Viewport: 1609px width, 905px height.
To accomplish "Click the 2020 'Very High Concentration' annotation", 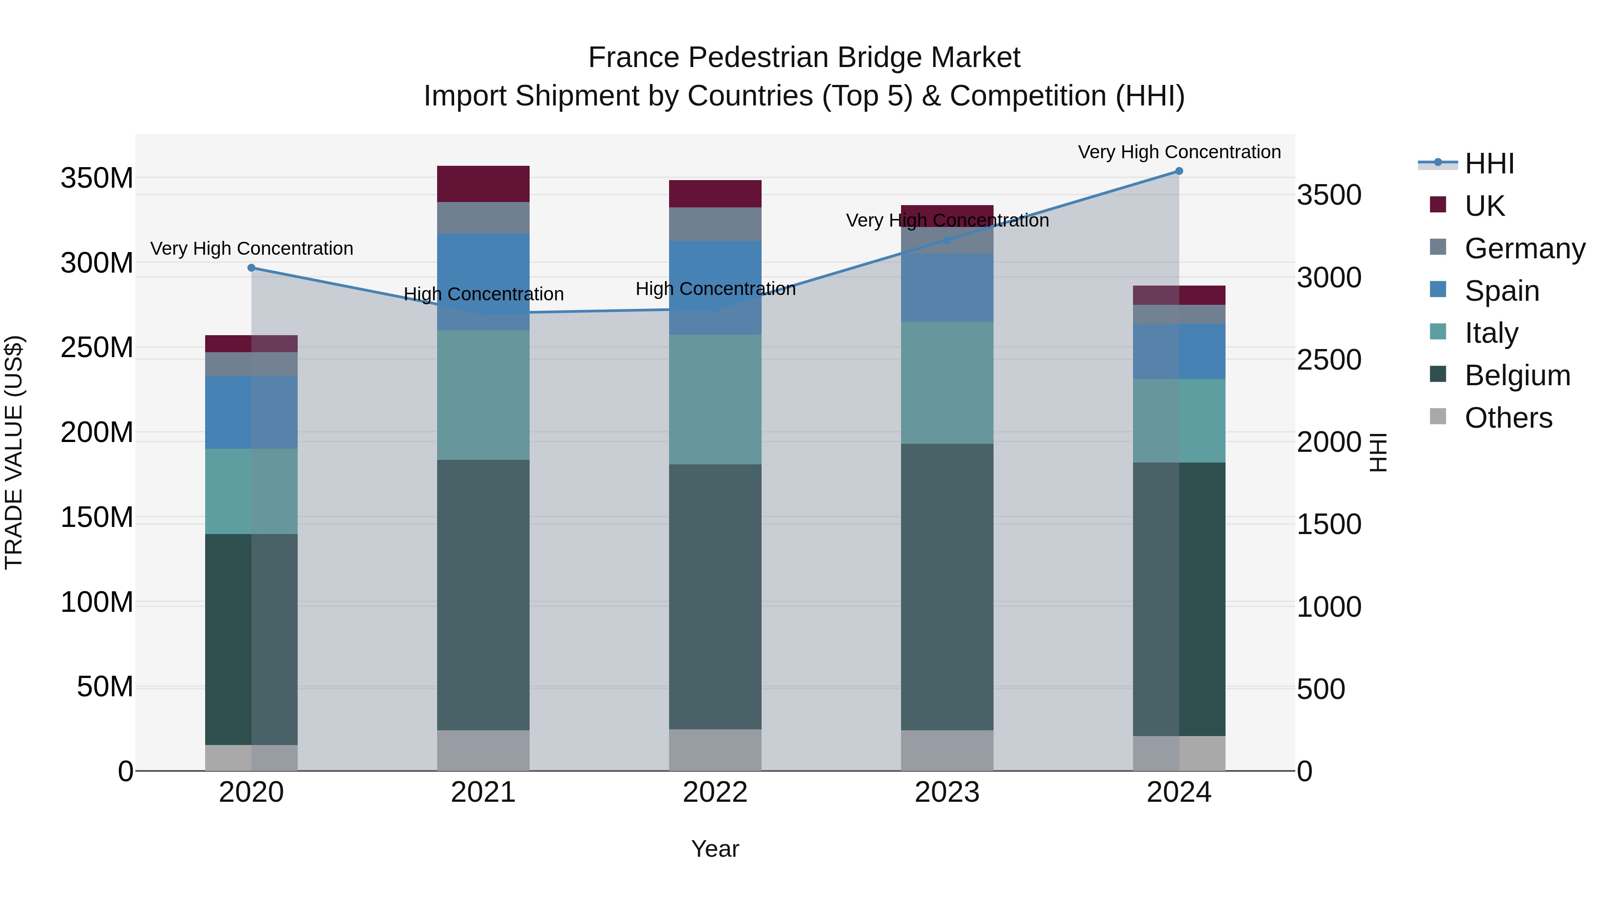I will (x=252, y=248).
